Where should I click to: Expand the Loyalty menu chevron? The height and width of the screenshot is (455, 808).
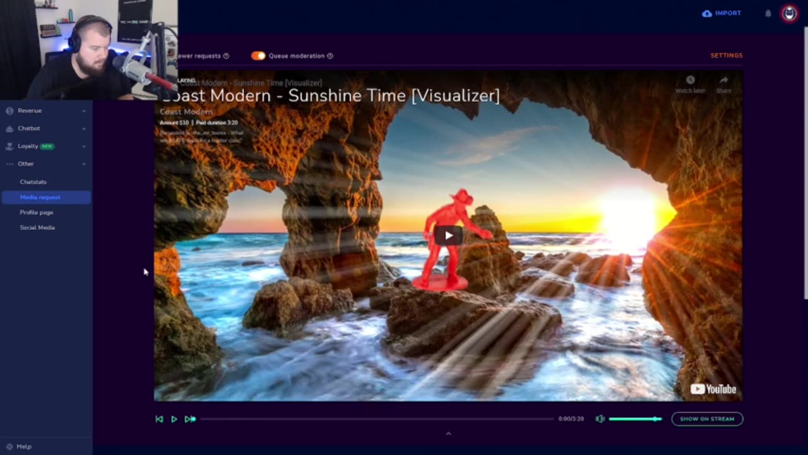tap(84, 146)
